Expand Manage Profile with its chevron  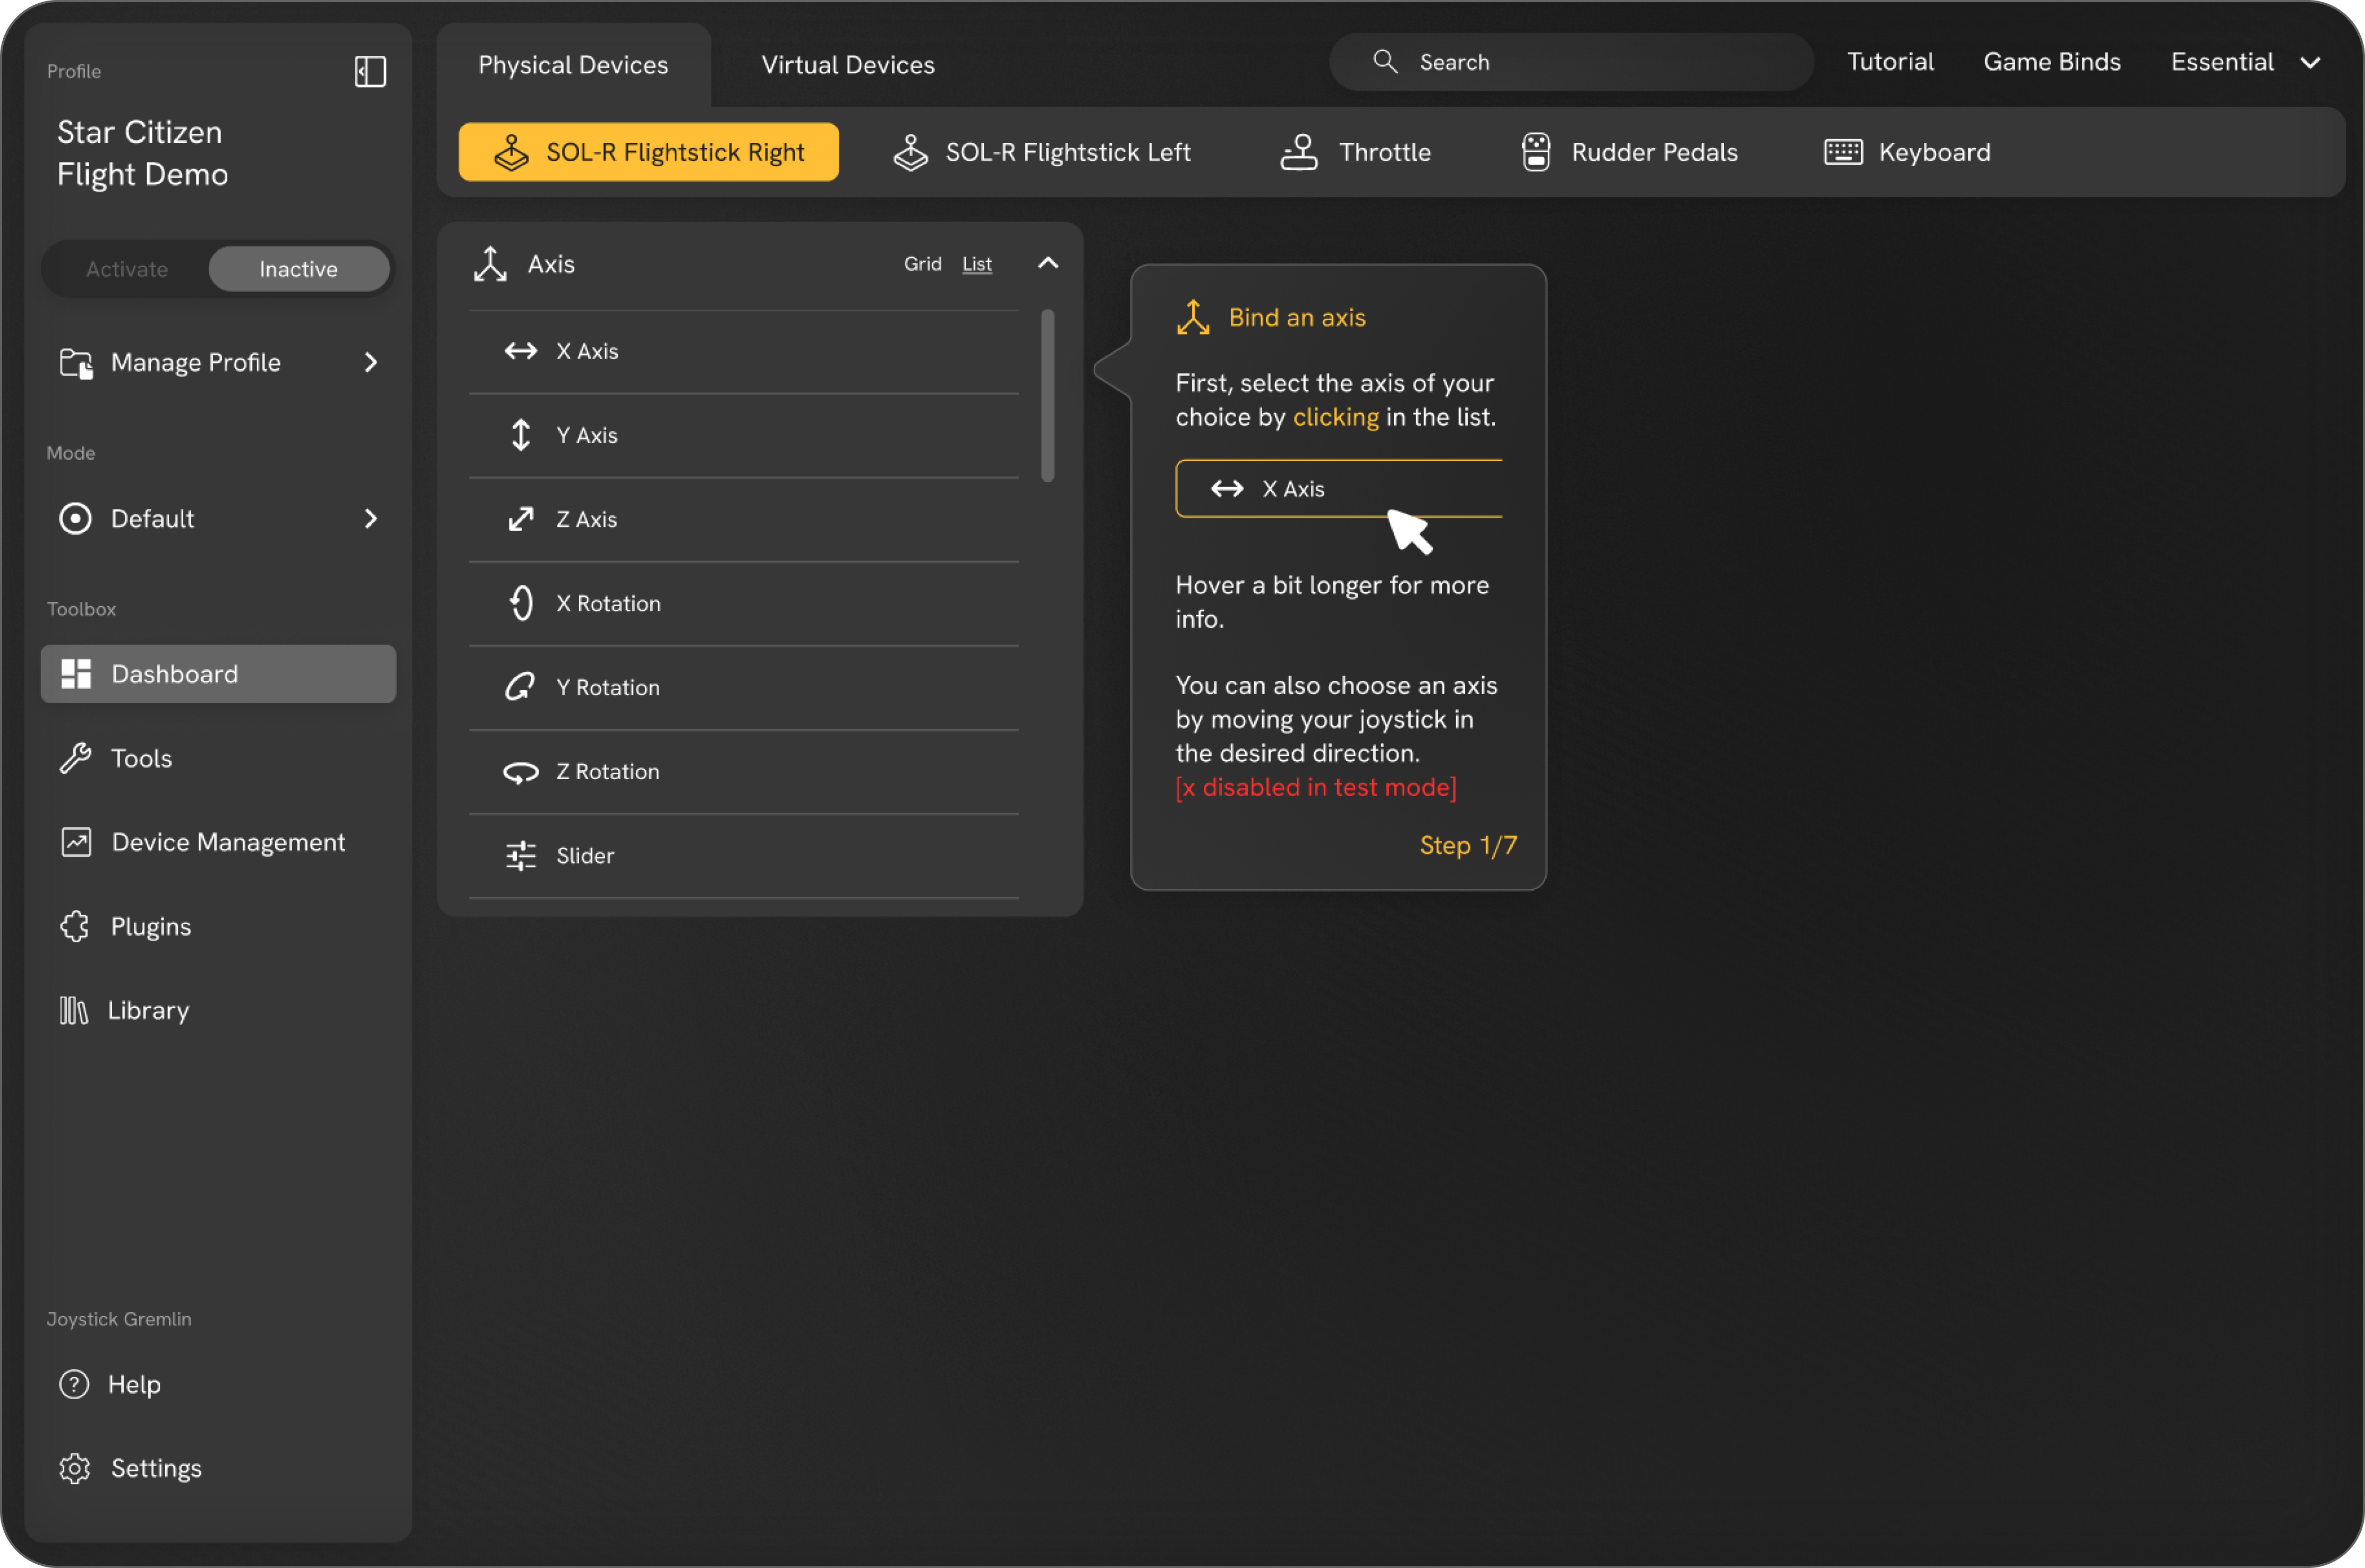pyautogui.click(x=371, y=362)
